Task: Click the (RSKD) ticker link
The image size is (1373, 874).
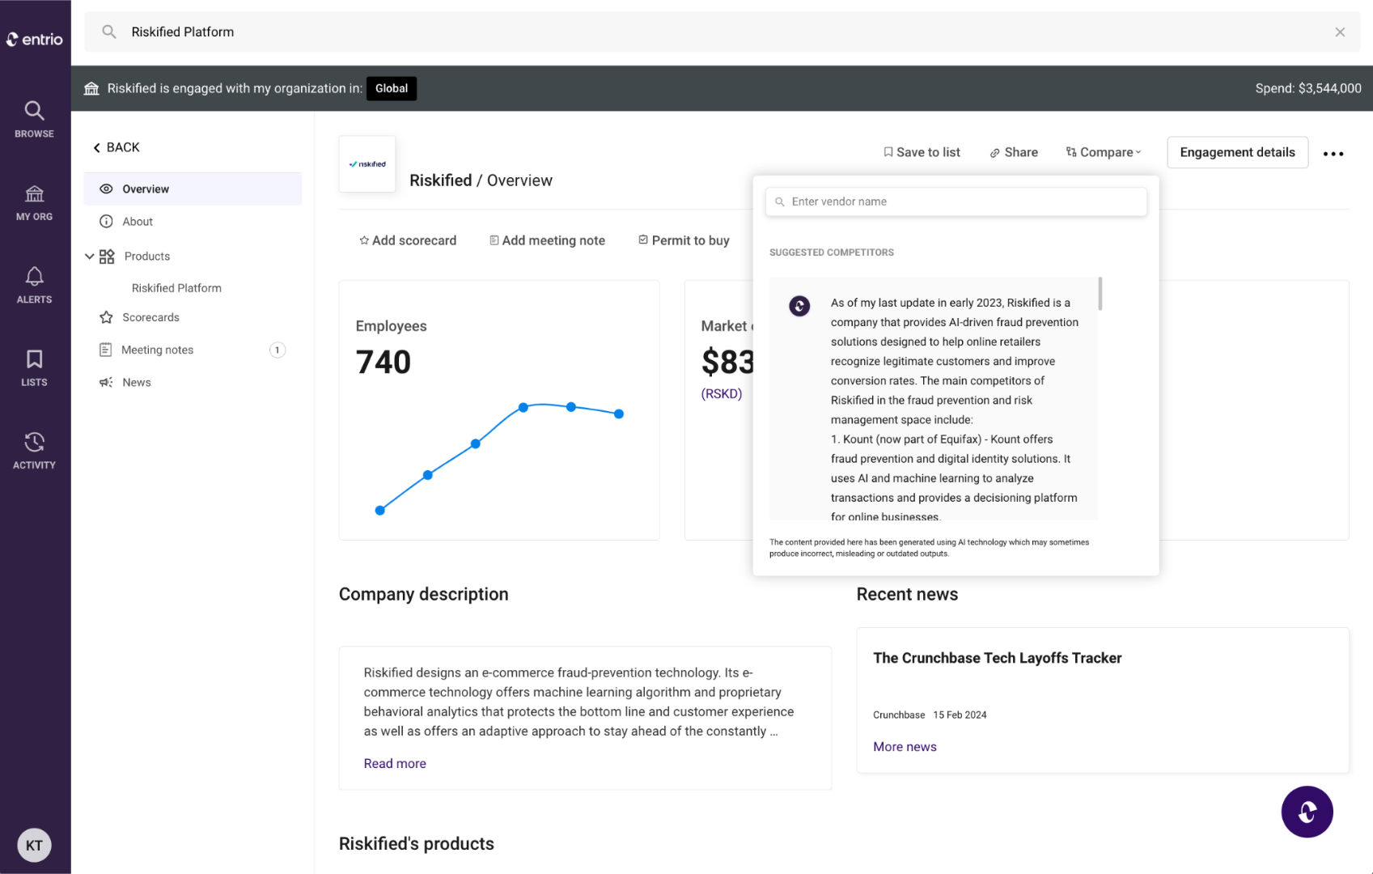Action: (721, 394)
